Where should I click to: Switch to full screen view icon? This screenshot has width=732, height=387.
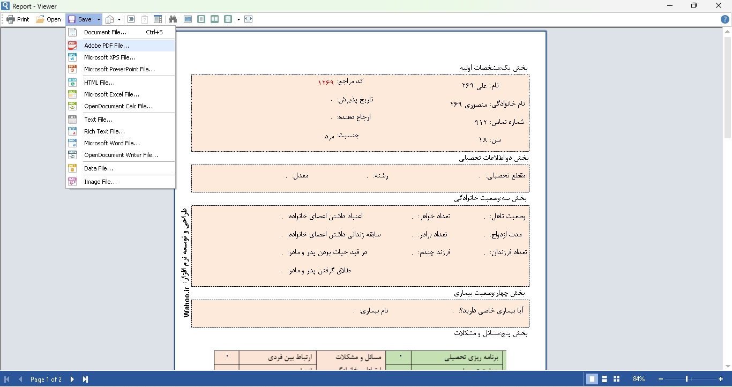click(188, 19)
